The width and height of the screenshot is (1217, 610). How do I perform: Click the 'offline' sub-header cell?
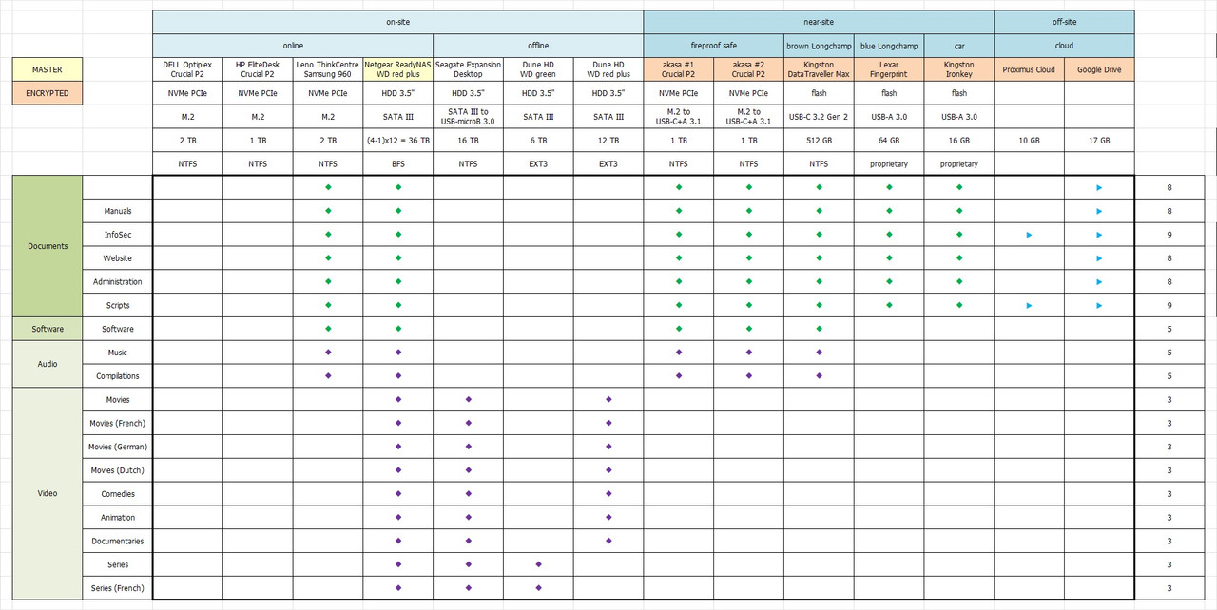click(538, 46)
